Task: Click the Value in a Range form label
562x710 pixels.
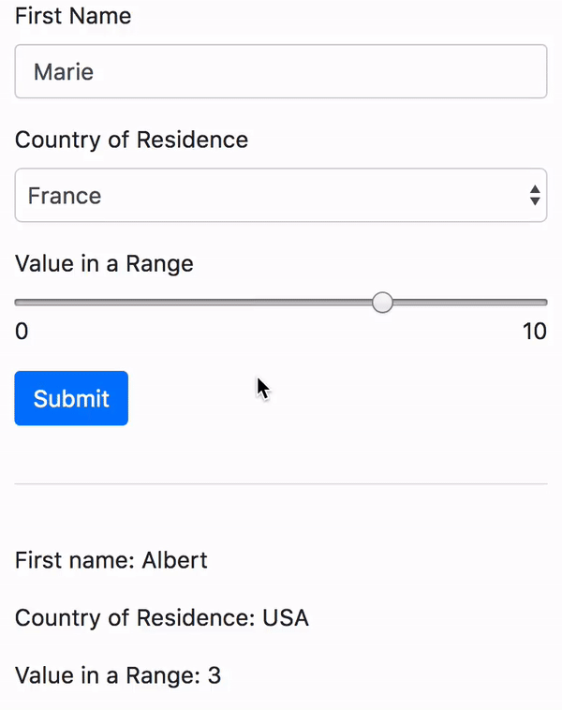Action: pyautogui.click(x=104, y=263)
